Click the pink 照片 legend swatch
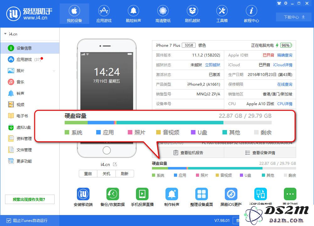Image resolution: width=314 pixels, height=226 pixels. pos(198,175)
